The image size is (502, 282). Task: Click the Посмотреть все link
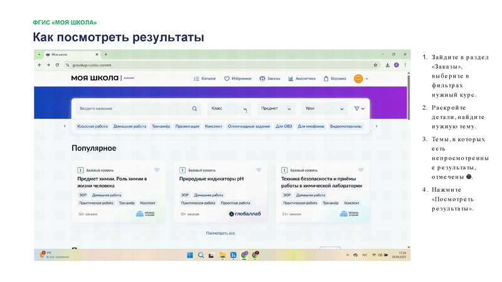coord(221,233)
